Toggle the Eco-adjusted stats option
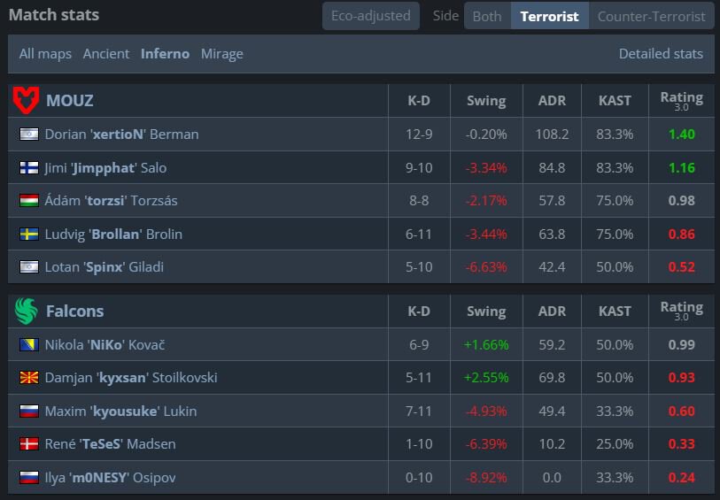Screen dimensions: 720x500 click(x=370, y=16)
